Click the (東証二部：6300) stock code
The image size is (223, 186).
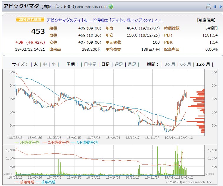[x=59, y=6]
